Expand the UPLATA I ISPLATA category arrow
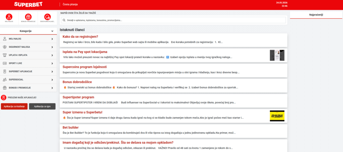 52,55
